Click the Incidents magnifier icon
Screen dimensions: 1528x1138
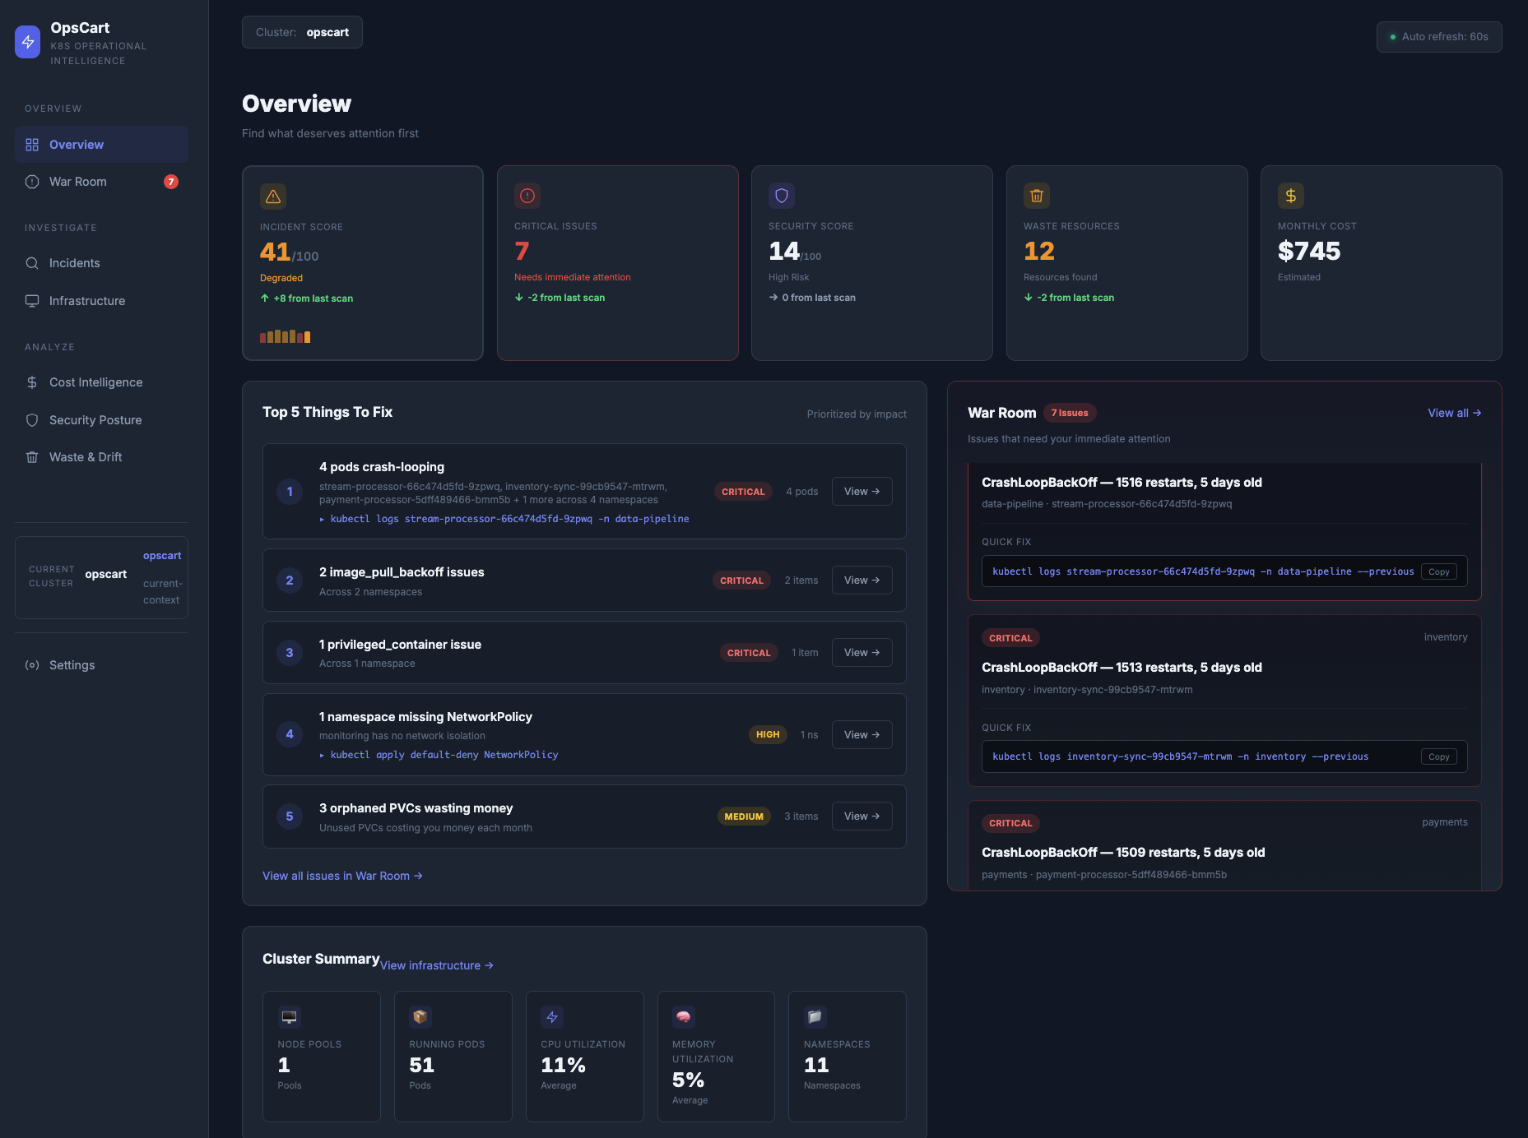[32, 263]
